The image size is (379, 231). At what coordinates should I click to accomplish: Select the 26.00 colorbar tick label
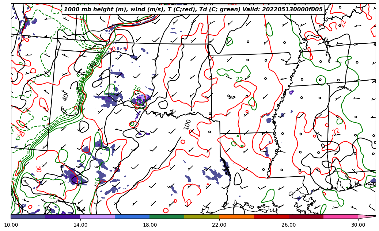coord(289,225)
